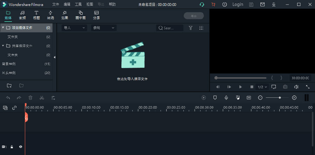The width and height of the screenshot is (315, 155).
Task: Open the headset customer support icon
Action: (202, 5)
